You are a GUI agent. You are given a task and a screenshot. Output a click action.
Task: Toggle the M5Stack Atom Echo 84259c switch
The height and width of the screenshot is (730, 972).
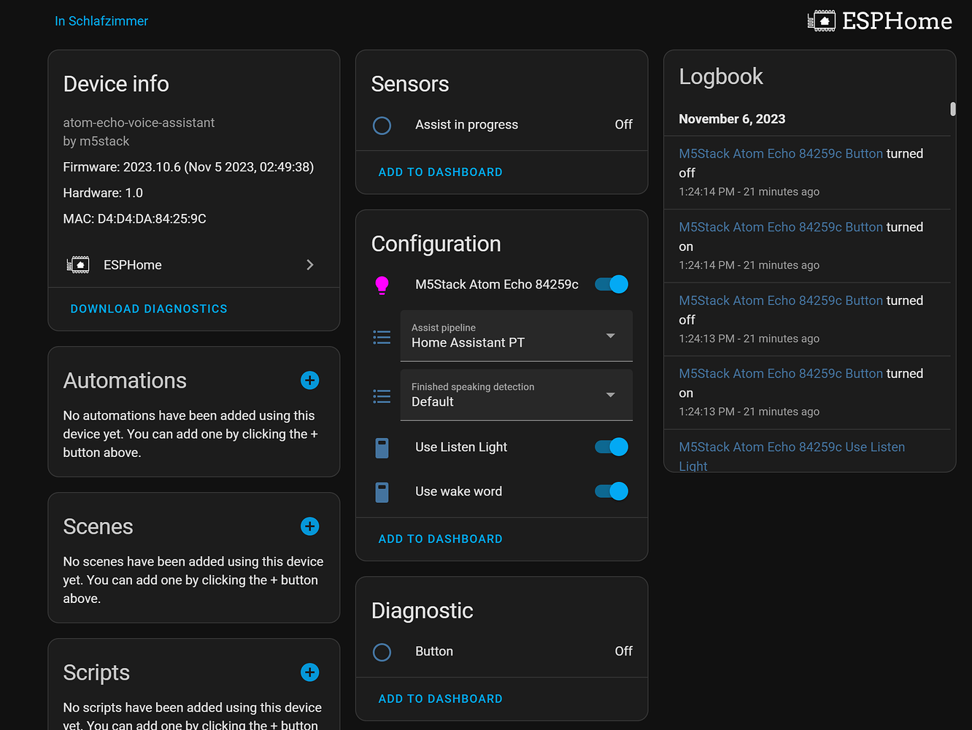611,284
